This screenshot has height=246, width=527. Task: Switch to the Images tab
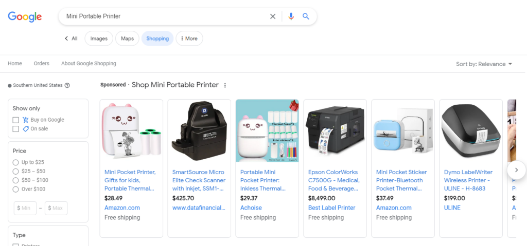99,38
